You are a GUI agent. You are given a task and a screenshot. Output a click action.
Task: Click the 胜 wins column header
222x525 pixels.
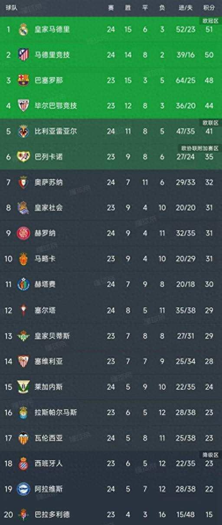[127, 8]
